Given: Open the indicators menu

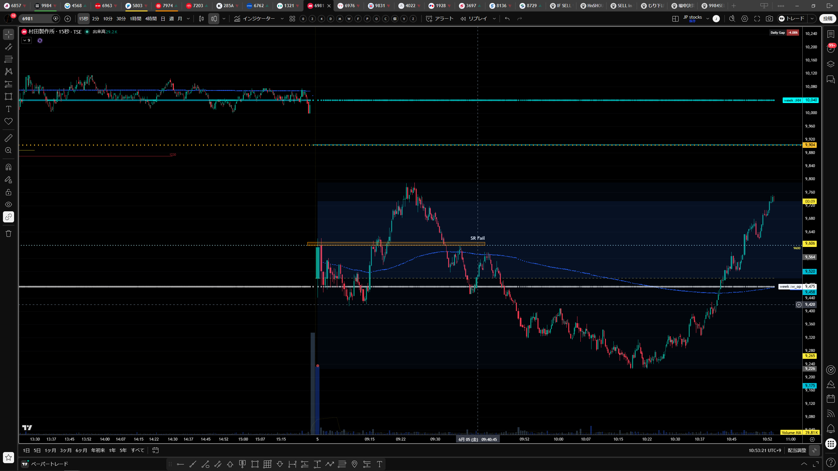Looking at the screenshot, I should click(255, 19).
